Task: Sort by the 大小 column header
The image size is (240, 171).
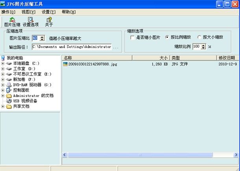Action: point(151,58)
